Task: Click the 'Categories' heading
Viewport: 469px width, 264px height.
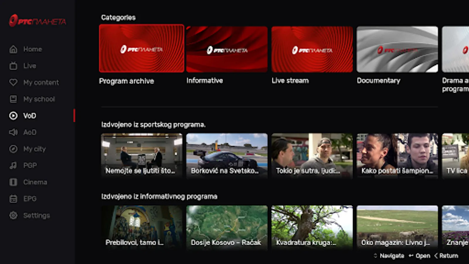Action: coord(118,18)
